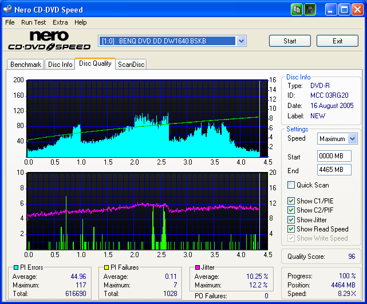Viewport: 367px width, 304px height.
Task: Click the Exit button
Action: [x=337, y=41]
